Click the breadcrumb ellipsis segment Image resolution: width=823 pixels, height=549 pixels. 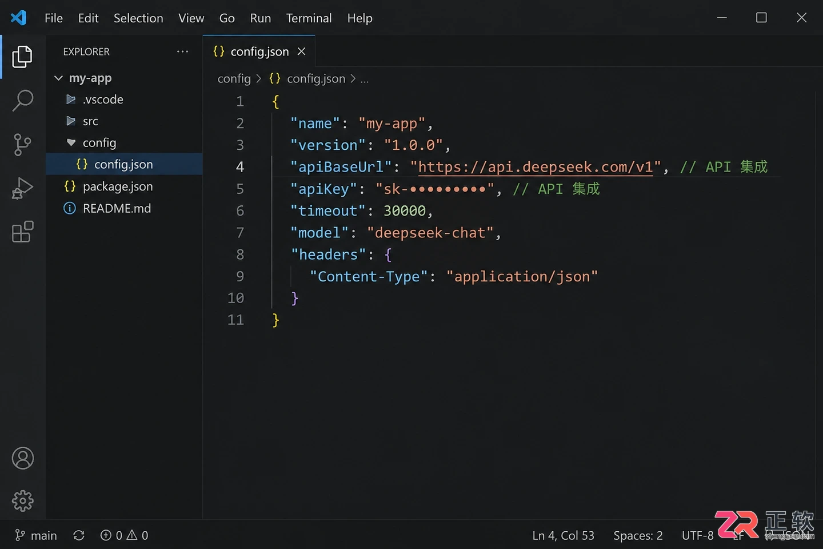(365, 79)
